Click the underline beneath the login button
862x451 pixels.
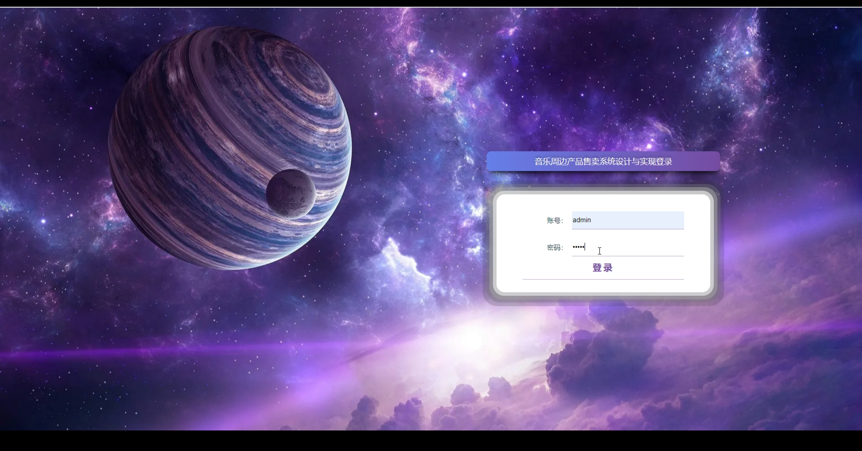point(603,279)
